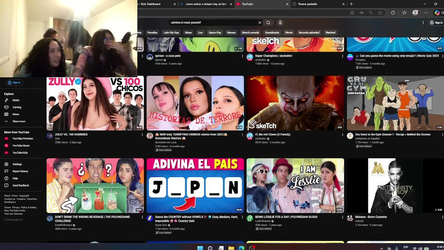Open new browser tab with plus button
The width and height of the screenshot is (444, 250).
[x=351, y=4]
